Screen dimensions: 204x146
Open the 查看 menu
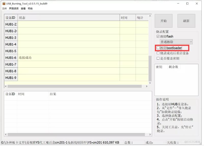point(23,9)
